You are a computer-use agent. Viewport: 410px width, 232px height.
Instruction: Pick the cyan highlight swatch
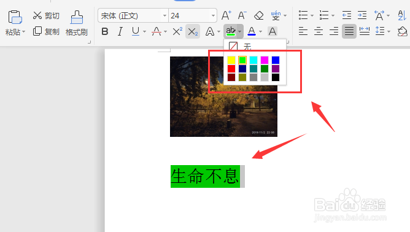point(253,60)
